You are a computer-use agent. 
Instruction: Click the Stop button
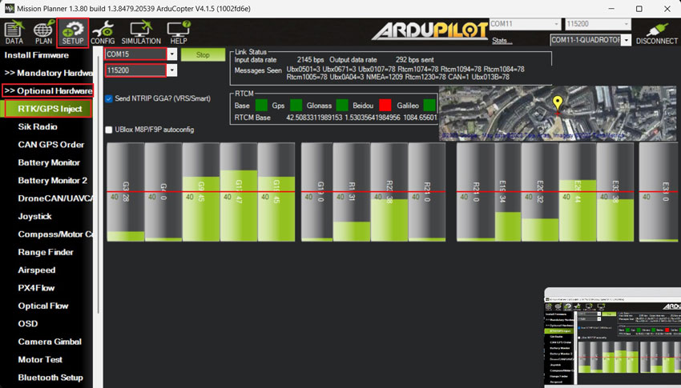click(x=203, y=54)
